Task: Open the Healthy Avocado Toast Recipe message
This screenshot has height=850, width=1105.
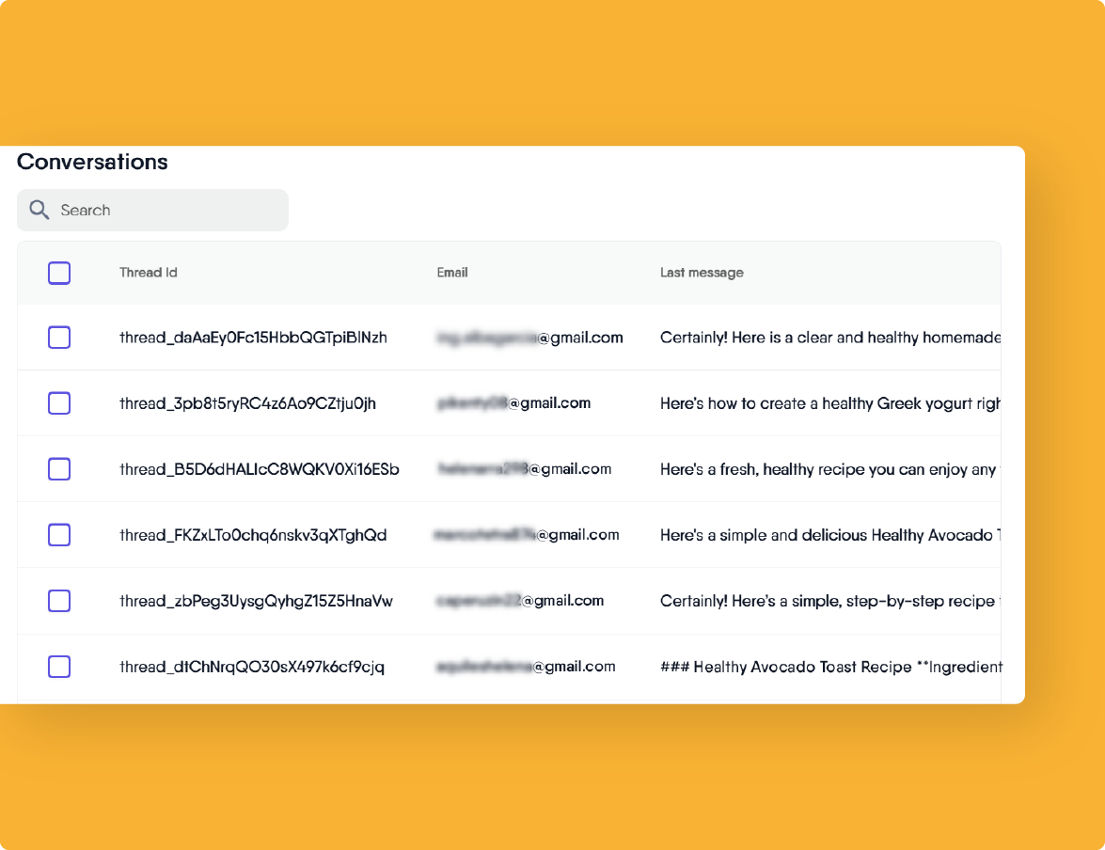Action: pos(828,666)
